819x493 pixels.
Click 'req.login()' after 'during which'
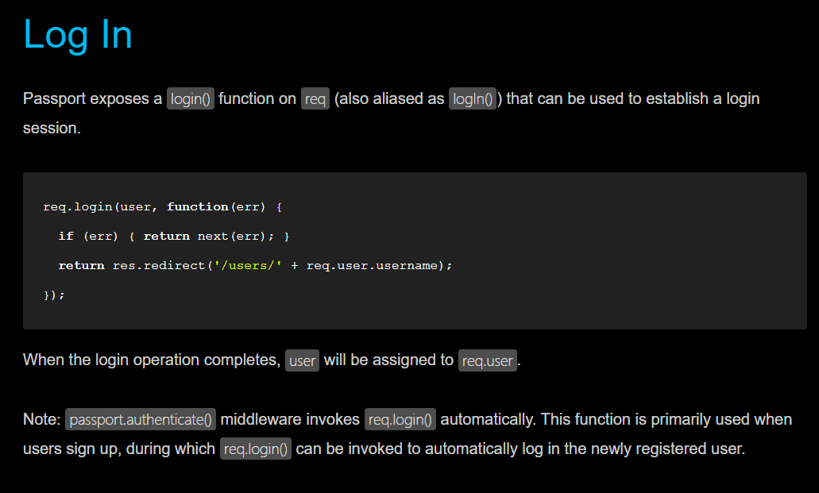pos(256,449)
